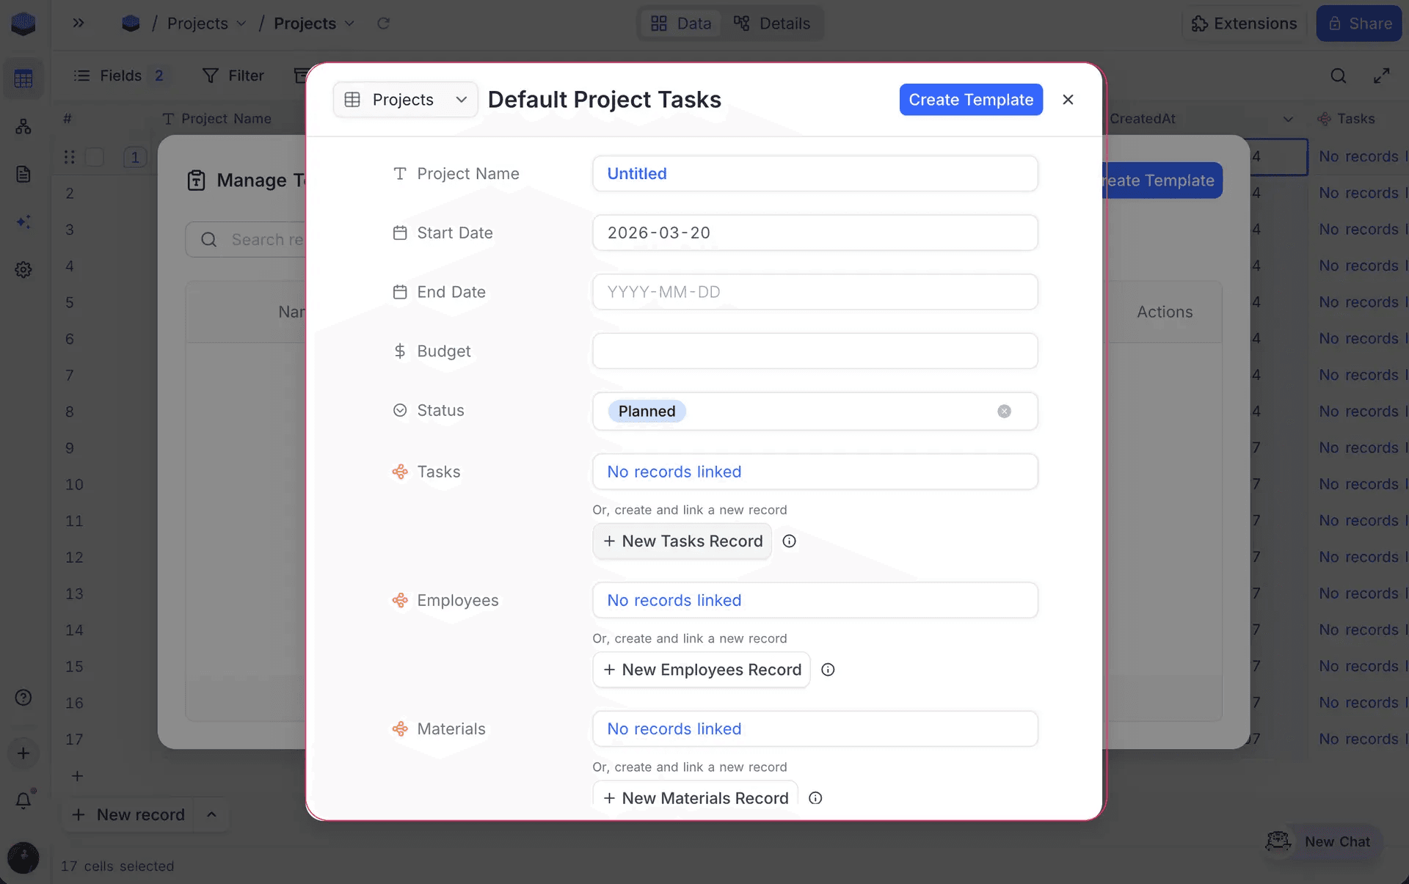Open the document icon in the left sidebar
Screen dimensions: 1409x884
(x=23, y=174)
